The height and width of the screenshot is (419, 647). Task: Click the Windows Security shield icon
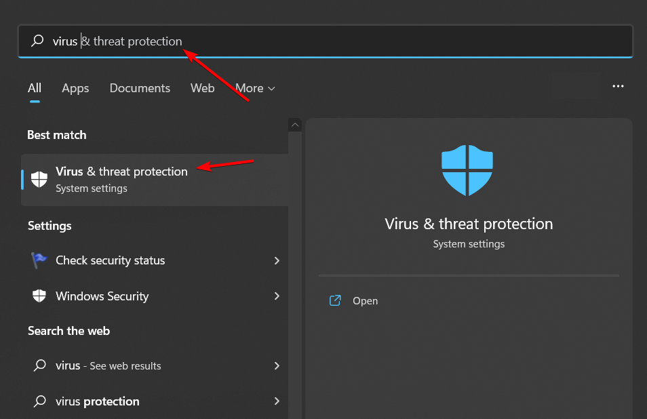[x=39, y=296]
